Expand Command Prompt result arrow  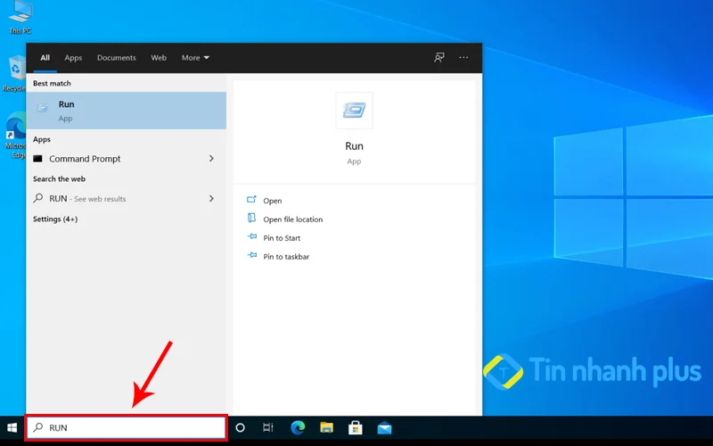tap(211, 159)
